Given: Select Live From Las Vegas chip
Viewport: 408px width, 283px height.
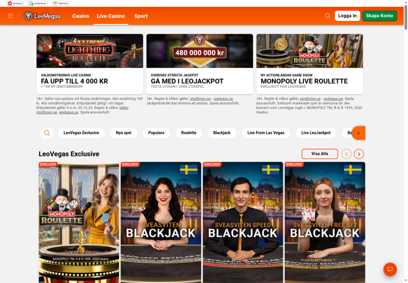Looking at the screenshot, I should pyautogui.click(x=266, y=133).
